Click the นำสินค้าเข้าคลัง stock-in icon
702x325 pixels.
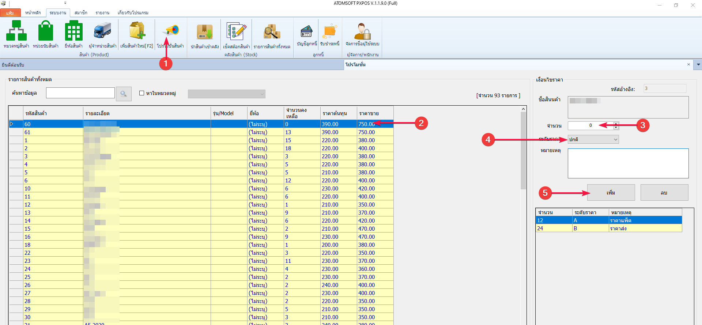(x=205, y=35)
